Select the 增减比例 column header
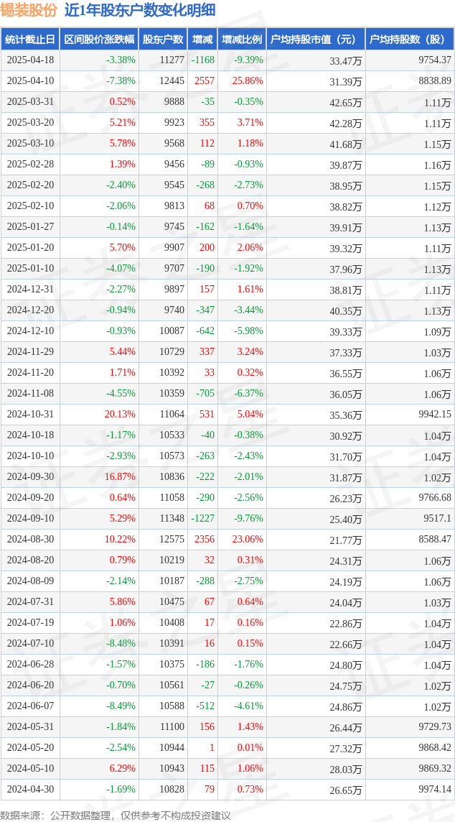The height and width of the screenshot is (822, 455). click(x=242, y=40)
